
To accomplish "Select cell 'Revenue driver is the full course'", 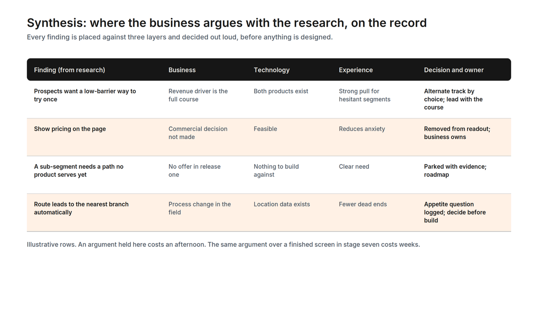I will point(198,95).
